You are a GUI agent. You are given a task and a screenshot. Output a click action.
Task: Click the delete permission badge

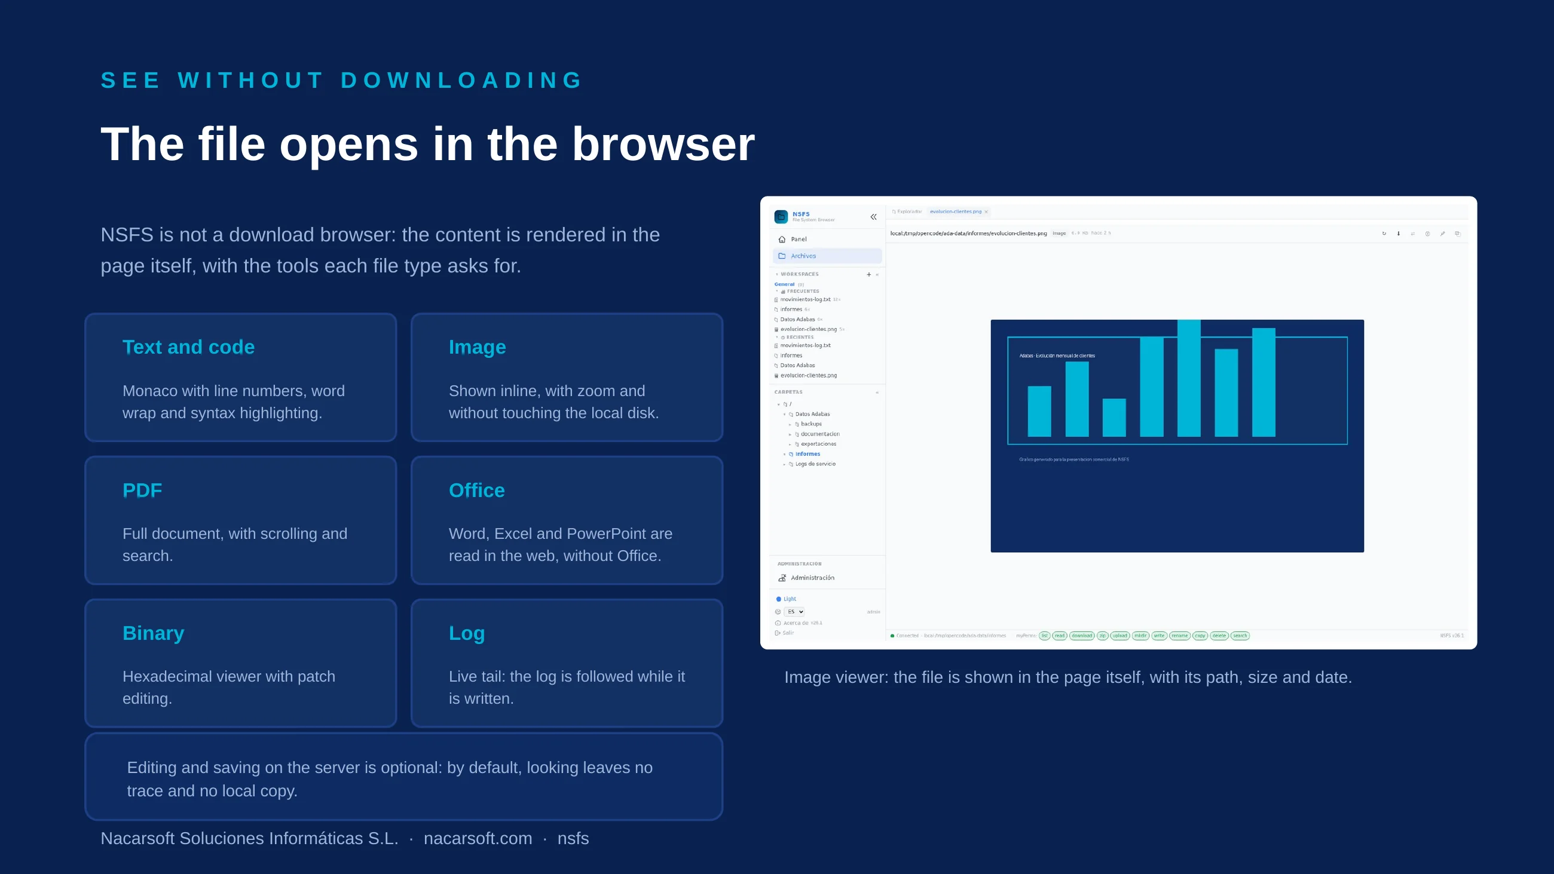click(1219, 636)
